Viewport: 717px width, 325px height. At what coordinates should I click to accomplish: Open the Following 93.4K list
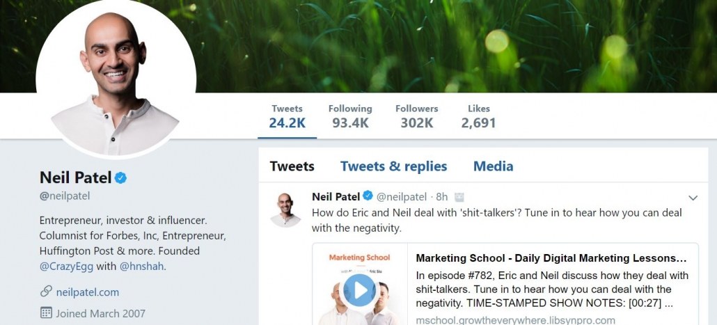[350, 117]
